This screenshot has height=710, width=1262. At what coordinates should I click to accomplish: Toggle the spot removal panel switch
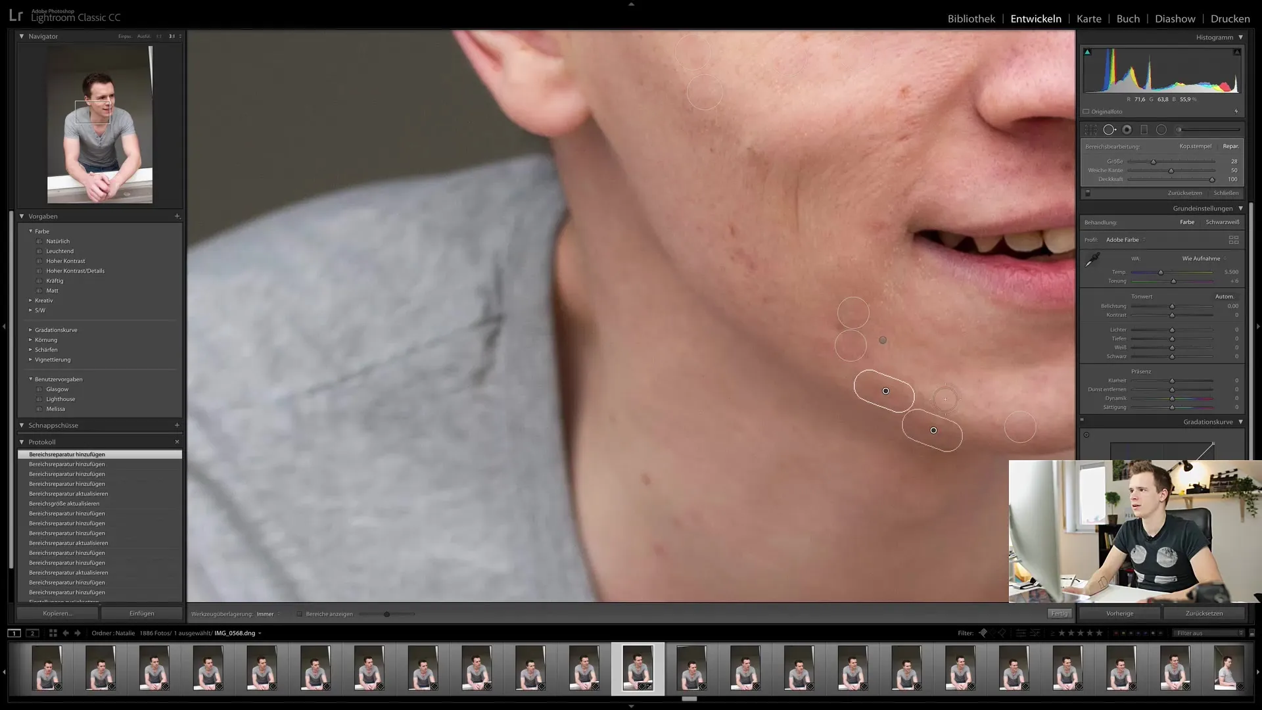1088,193
